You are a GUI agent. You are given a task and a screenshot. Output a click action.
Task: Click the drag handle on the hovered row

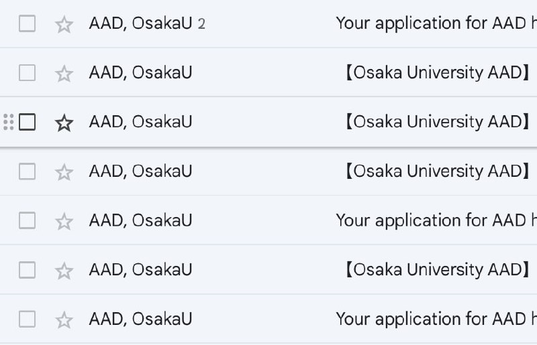click(8, 122)
